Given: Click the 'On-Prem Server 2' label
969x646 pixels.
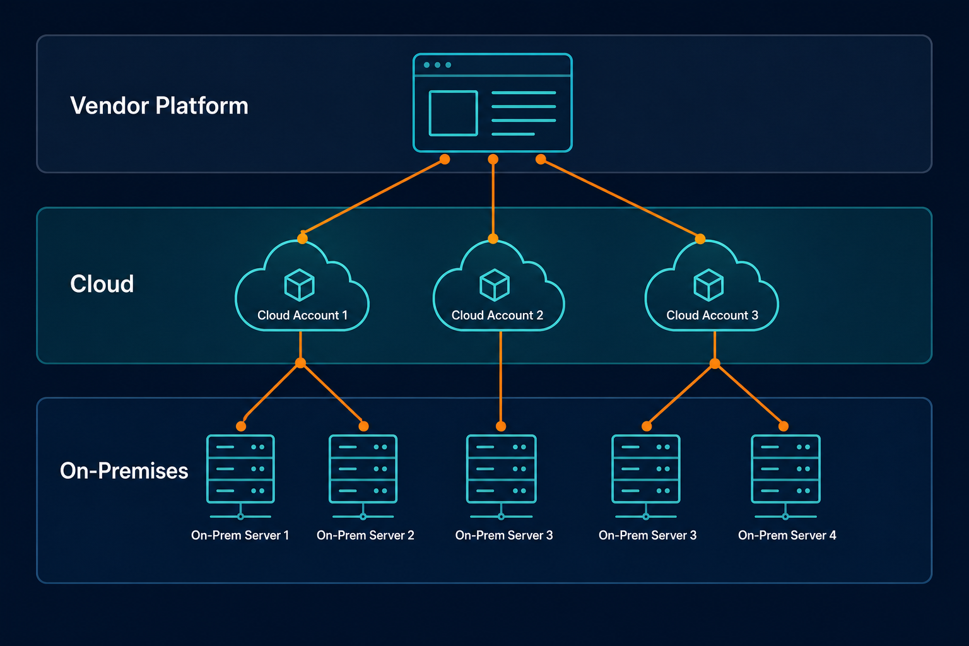Looking at the screenshot, I should (365, 535).
